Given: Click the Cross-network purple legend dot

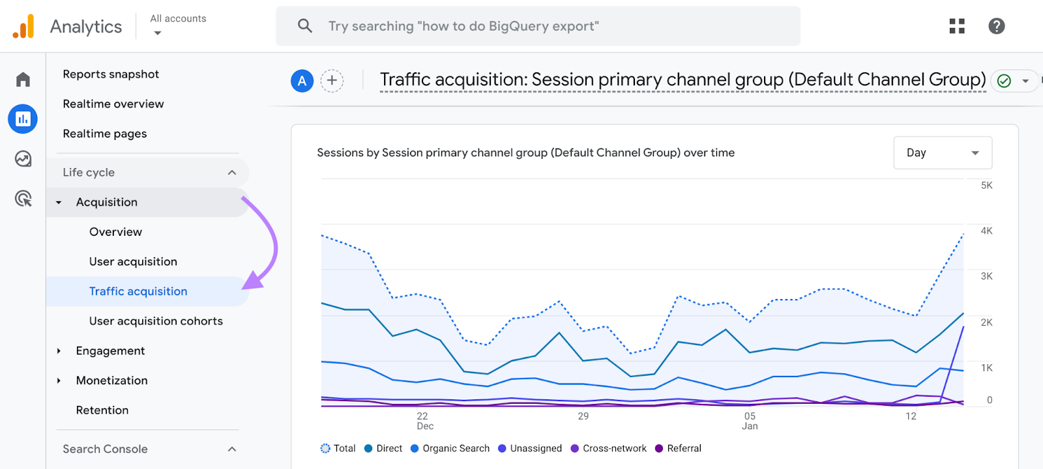Looking at the screenshot, I should click(x=575, y=448).
